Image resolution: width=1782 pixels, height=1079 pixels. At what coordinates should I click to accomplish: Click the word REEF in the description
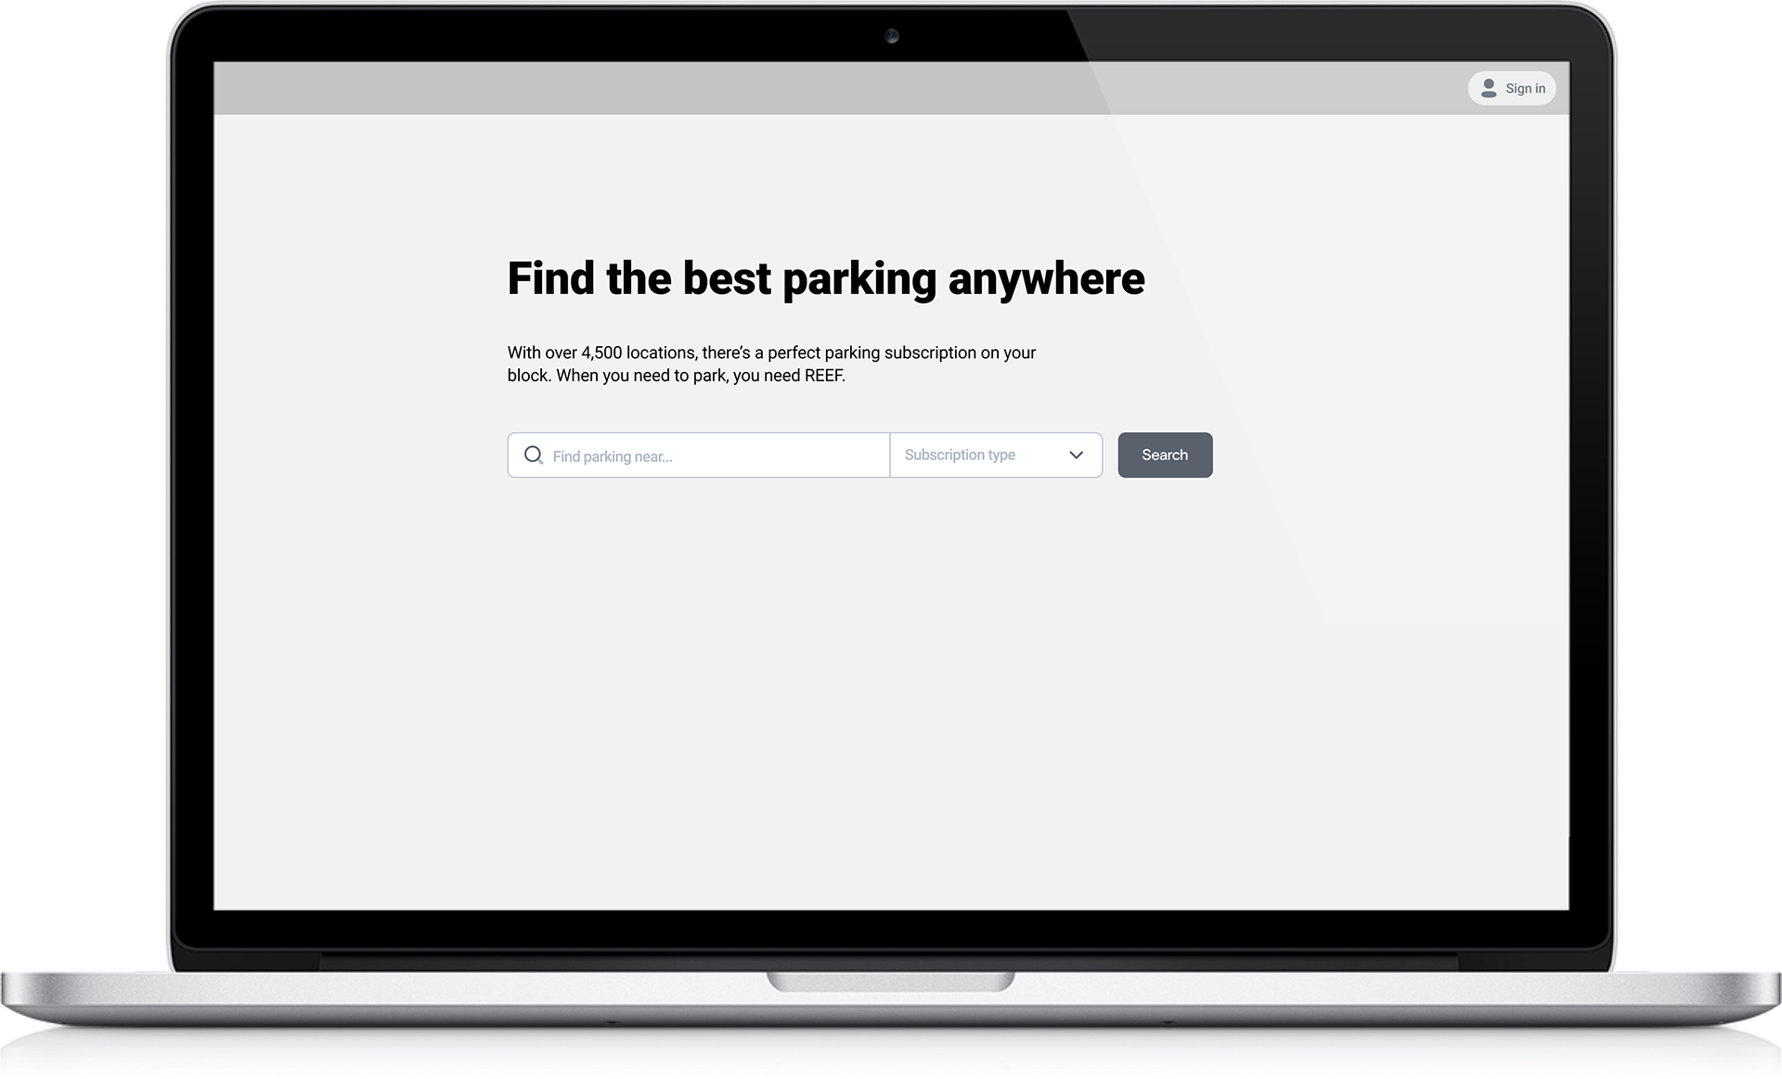coord(823,376)
